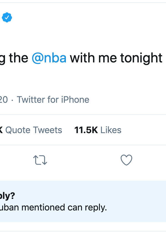Screen dimensions: 166x232
Task: Click the tweet date ending in "20"
Action: coord(4,99)
